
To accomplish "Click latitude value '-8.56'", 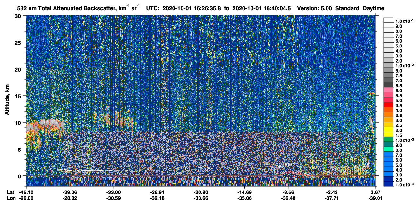I will point(288,192).
